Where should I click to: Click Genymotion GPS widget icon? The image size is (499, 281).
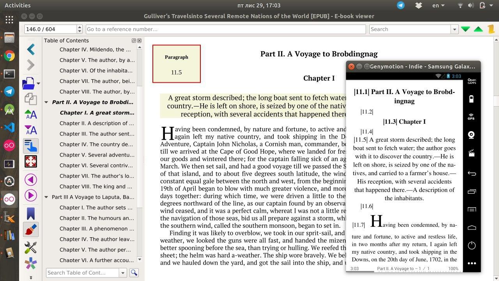pyautogui.click(x=471, y=117)
